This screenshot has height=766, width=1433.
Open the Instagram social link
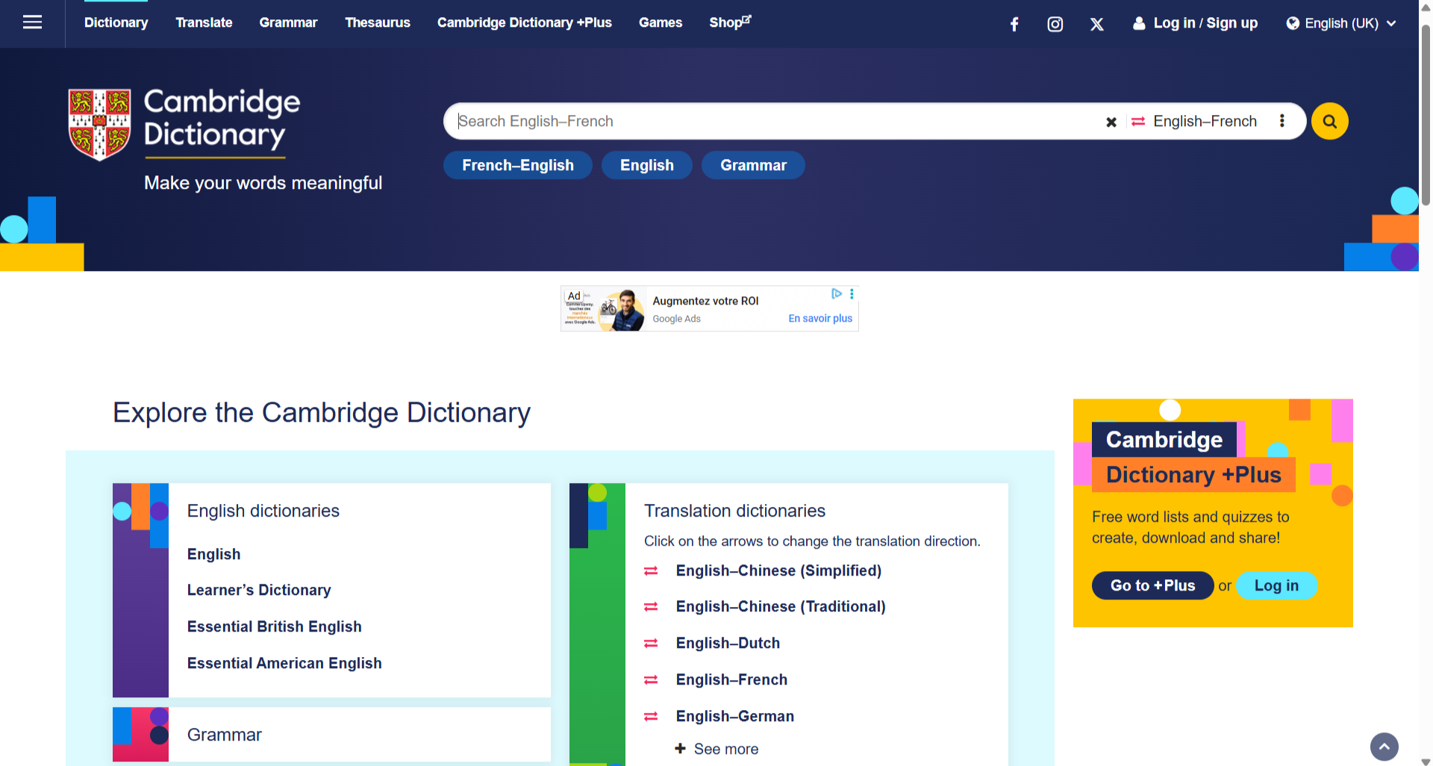(1055, 24)
